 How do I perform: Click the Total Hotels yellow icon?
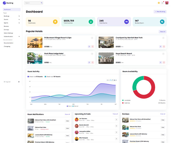pyautogui.click(x=55, y=22)
